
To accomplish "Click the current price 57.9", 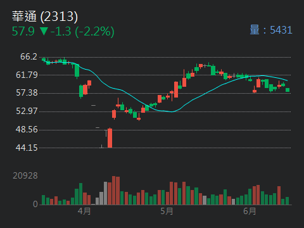I will (x=23, y=32).
